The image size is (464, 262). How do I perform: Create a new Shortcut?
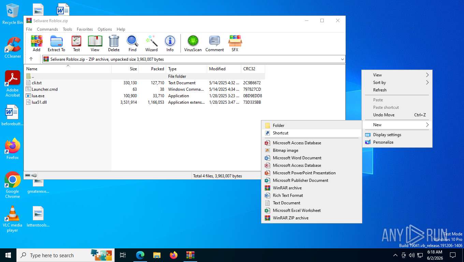coord(311,133)
